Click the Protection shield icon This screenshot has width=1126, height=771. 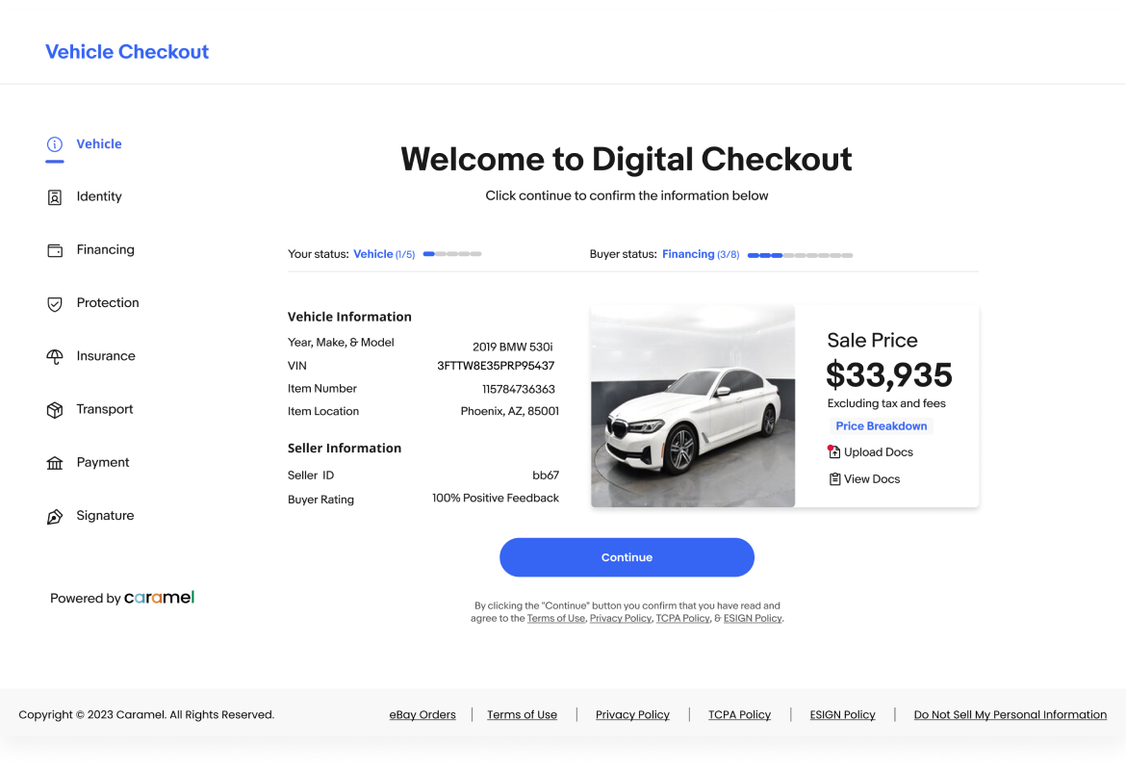(55, 302)
